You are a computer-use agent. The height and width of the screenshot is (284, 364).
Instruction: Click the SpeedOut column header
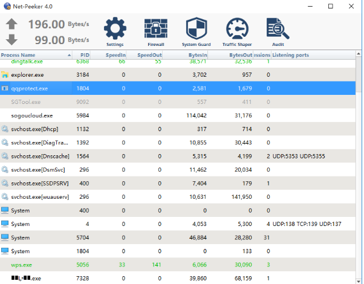149,55
